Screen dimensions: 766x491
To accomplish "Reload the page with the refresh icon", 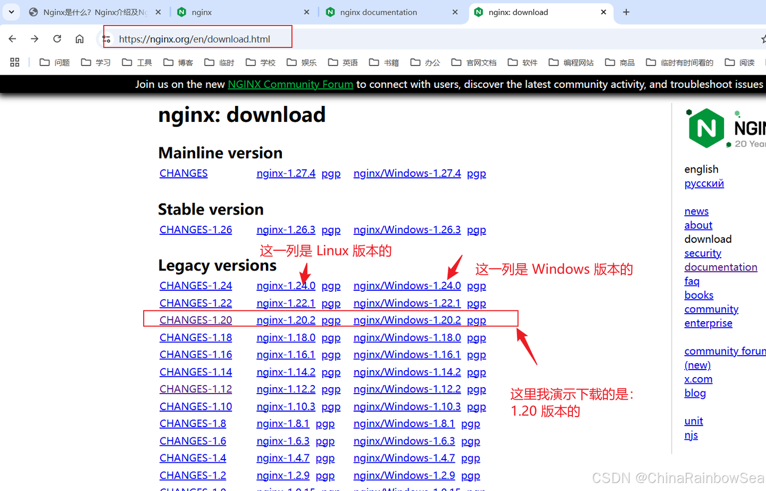I will 57,38.
